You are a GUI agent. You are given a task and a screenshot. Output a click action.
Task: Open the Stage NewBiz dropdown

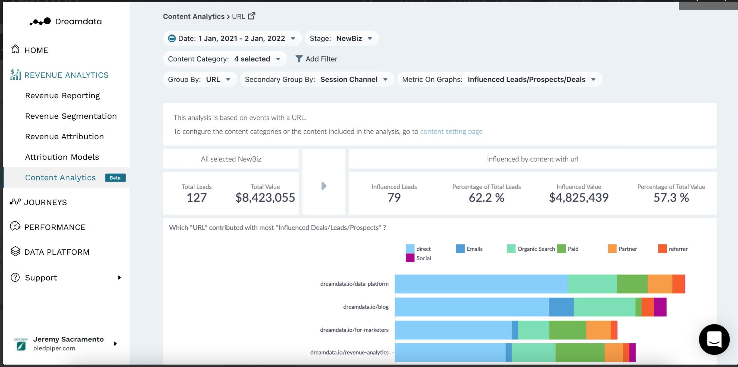[341, 38]
